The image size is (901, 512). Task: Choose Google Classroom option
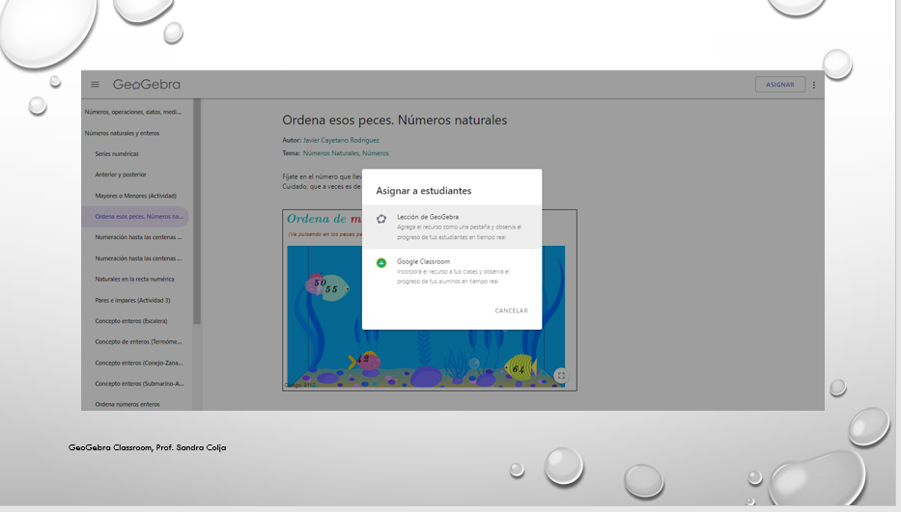click(452, 271)
